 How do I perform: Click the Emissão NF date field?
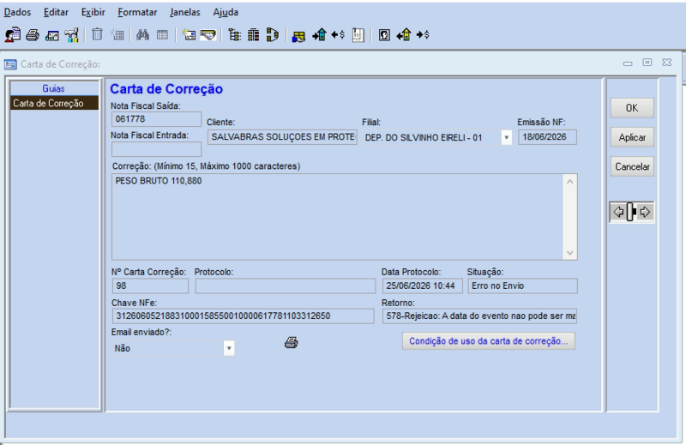click(x=547, y=137)
